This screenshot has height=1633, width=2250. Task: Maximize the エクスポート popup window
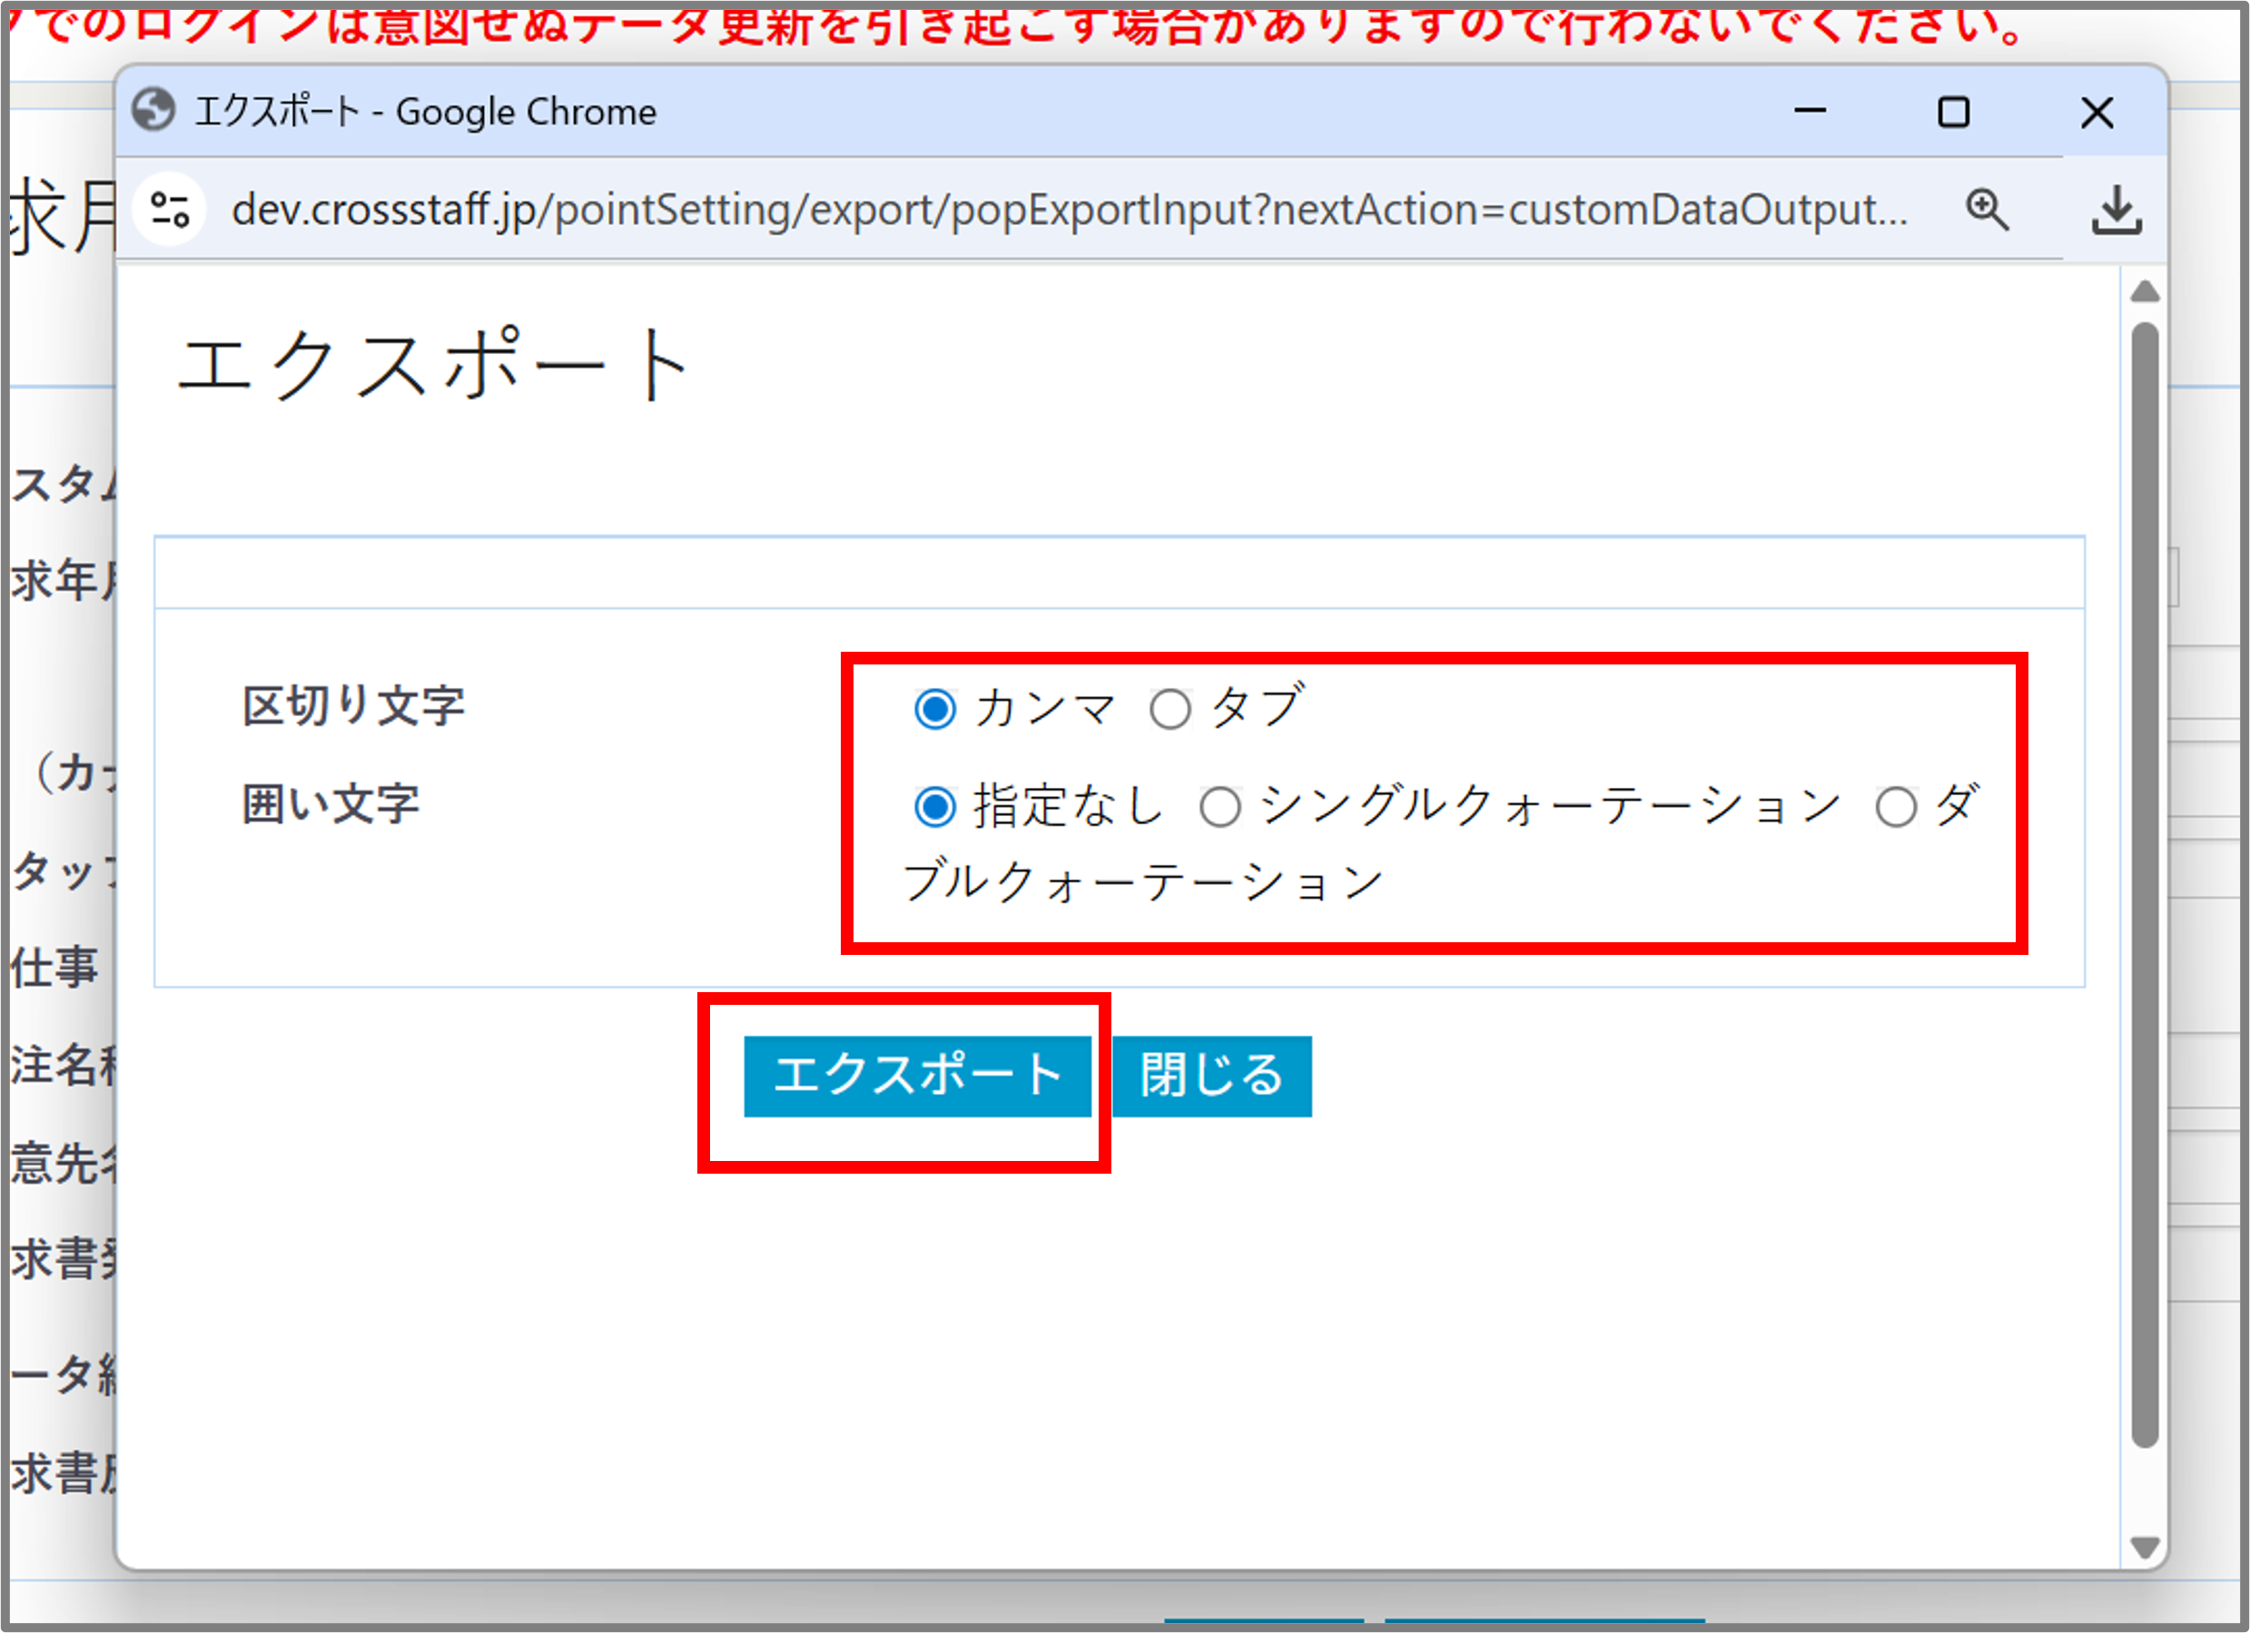point(1953,111)
